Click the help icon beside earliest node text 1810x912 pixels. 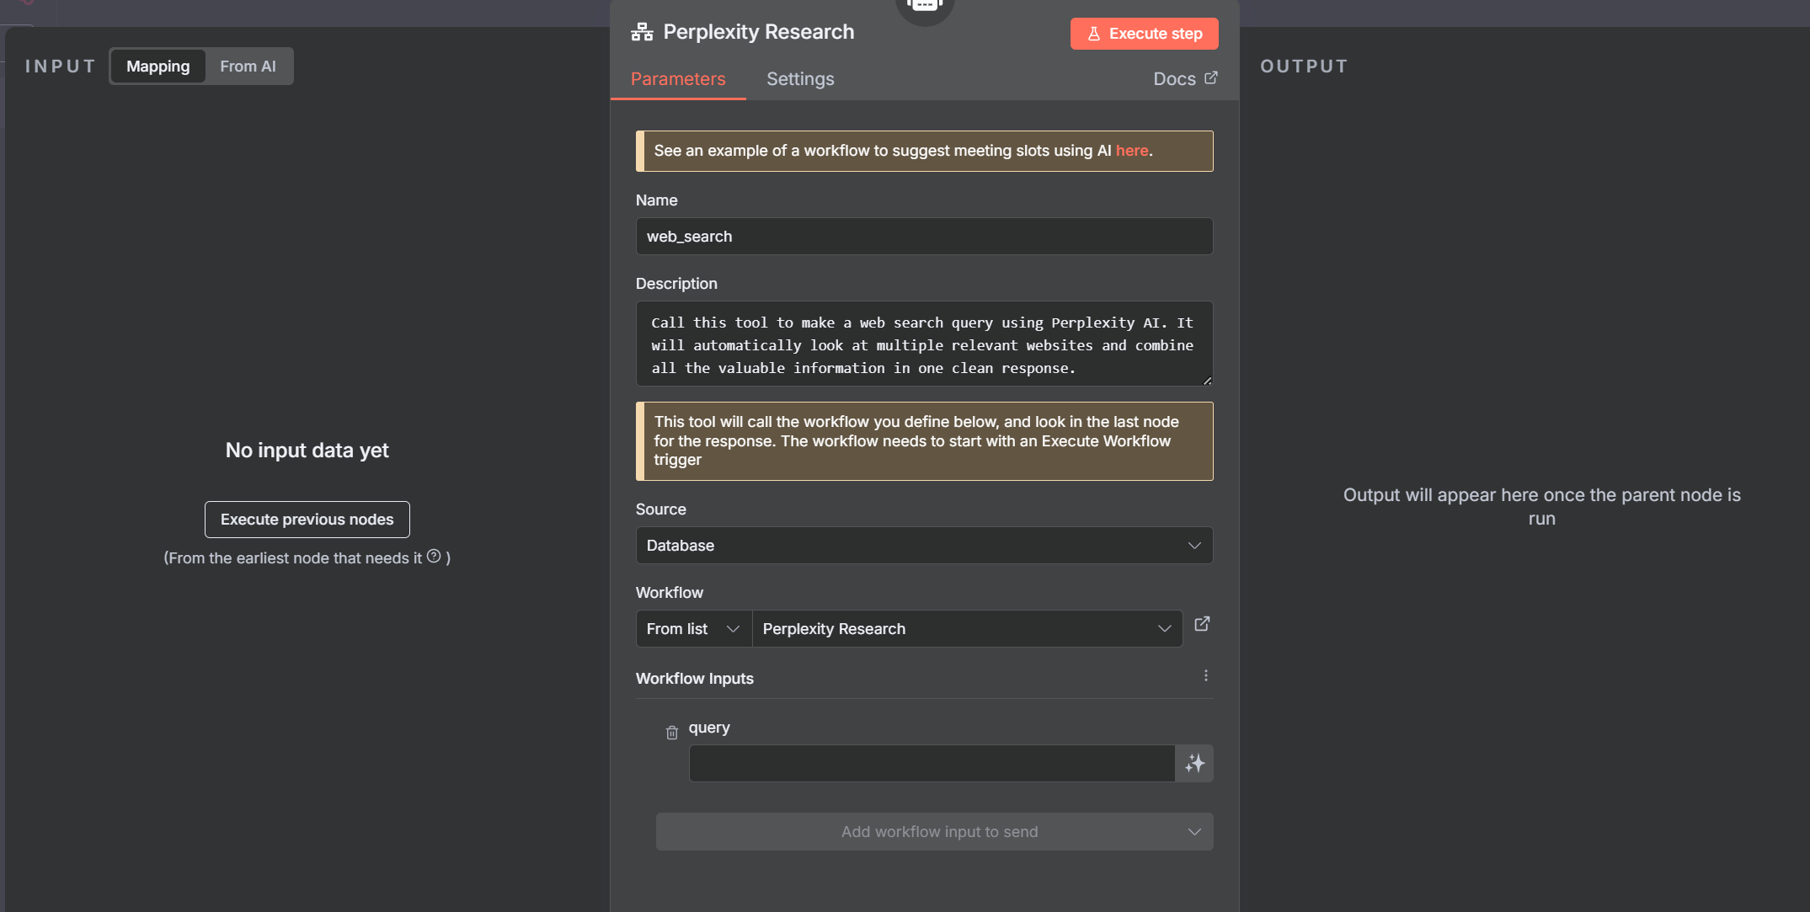[x=434, y=556]
